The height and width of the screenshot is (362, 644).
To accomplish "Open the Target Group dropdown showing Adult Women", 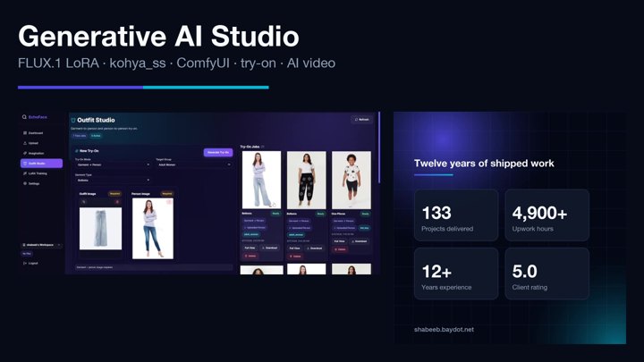I will click(194, 164).
